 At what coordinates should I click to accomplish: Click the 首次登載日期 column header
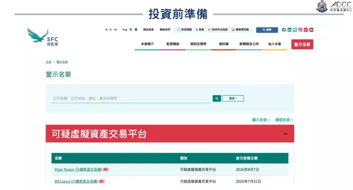(x=247, y=158)
